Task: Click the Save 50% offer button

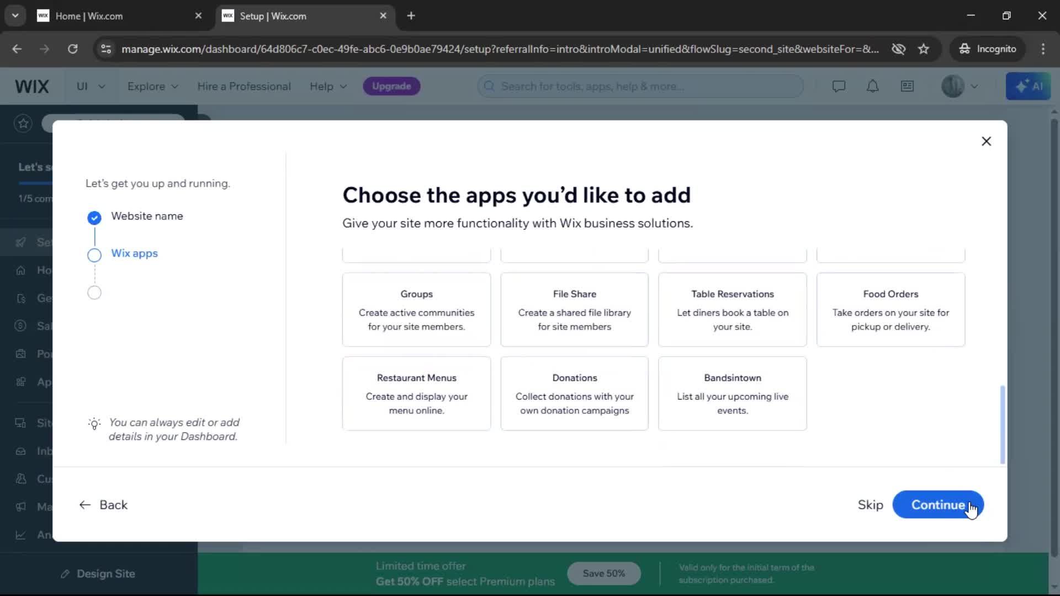Action: (x=604, y=573)
